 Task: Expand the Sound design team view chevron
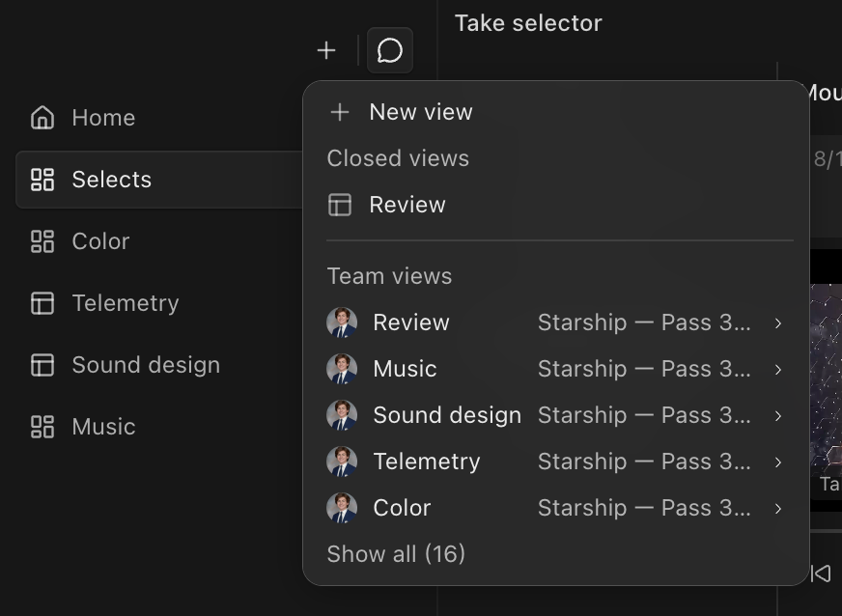[778, 416]
